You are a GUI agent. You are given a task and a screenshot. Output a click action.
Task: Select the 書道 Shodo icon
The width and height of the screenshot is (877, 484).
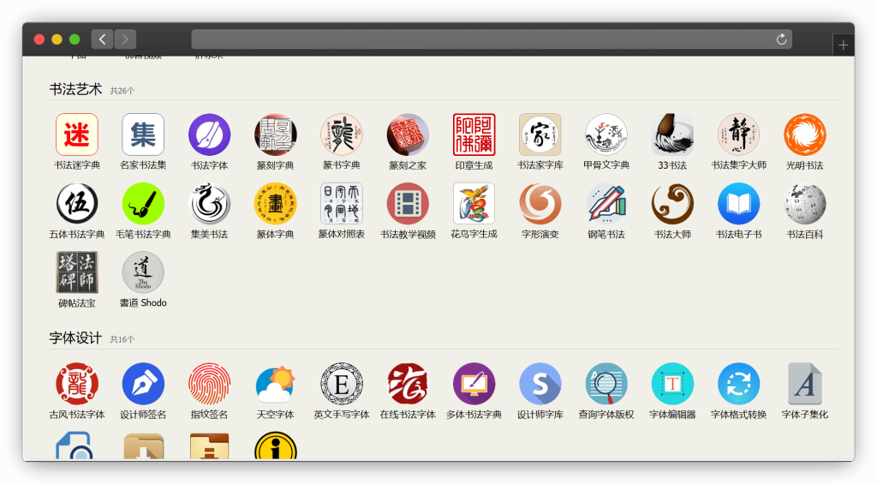tap(143, 272)
